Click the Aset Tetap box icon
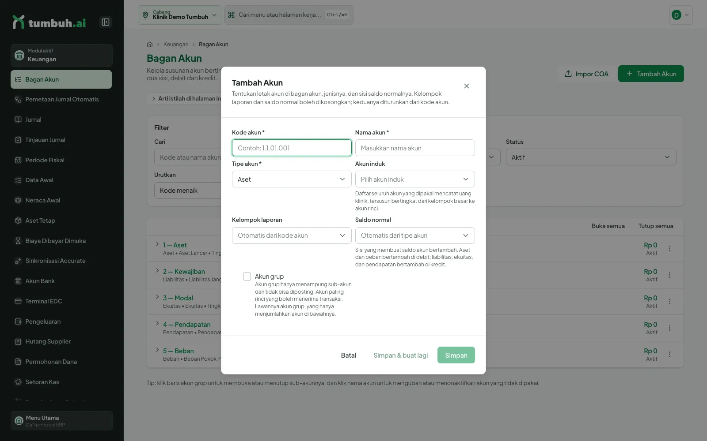 (18, 220)
